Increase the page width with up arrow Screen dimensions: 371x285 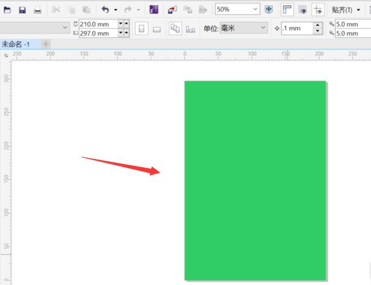point(126,23)
